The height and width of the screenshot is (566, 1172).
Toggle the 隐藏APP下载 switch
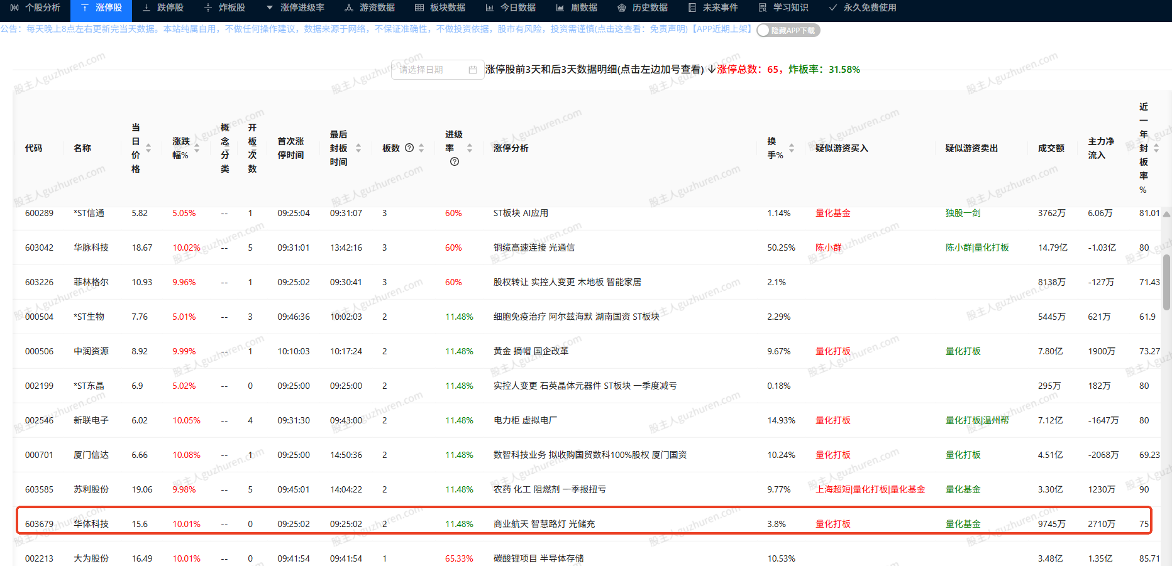pos(788,30)
